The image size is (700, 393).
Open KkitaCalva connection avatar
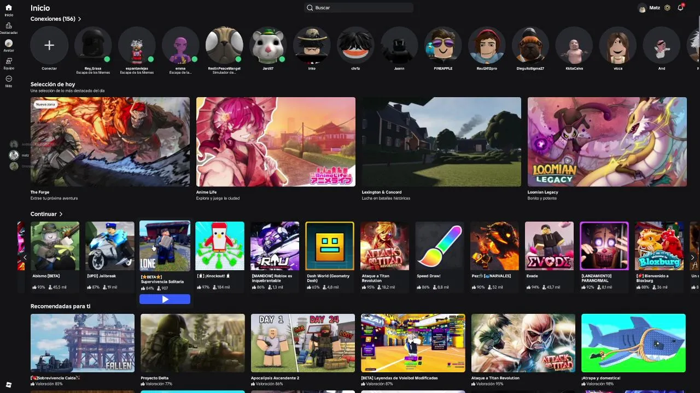point(574,45)
